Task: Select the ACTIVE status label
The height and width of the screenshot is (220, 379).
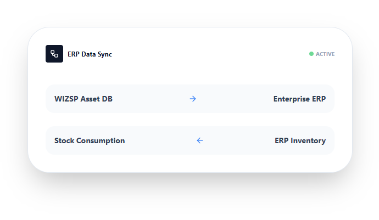Action: pos(325,54)
